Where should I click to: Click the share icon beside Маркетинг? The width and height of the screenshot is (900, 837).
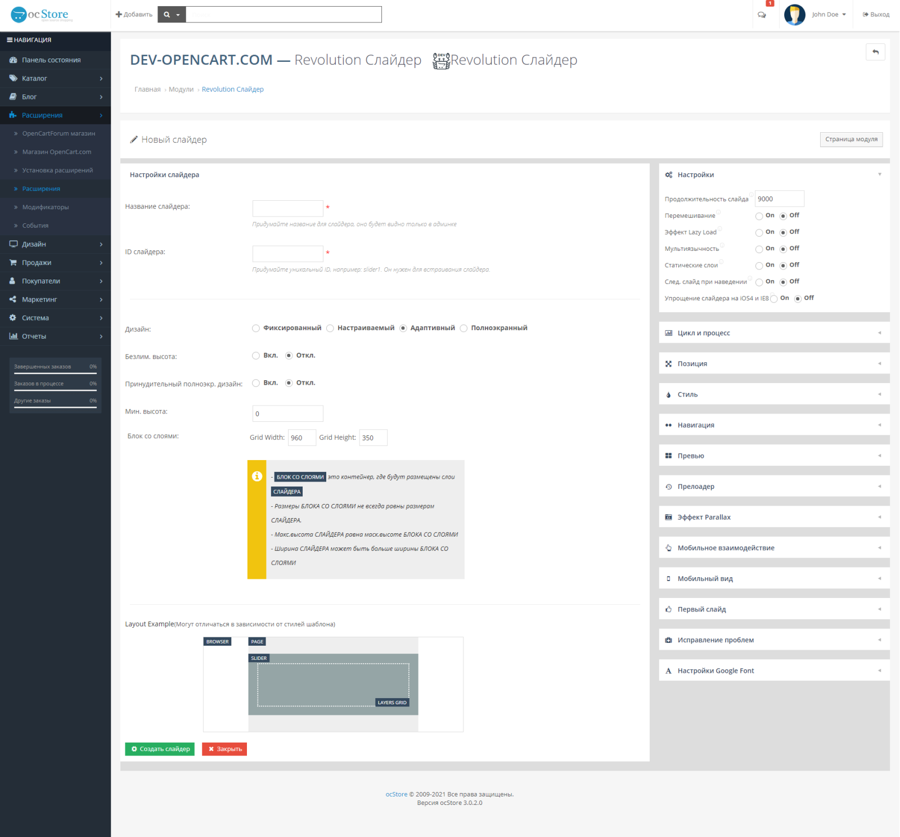(x=12, y=299)
